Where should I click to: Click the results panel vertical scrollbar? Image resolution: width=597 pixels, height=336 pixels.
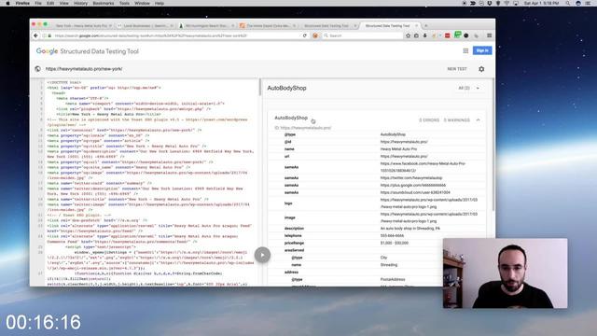(x=493, y=145)
